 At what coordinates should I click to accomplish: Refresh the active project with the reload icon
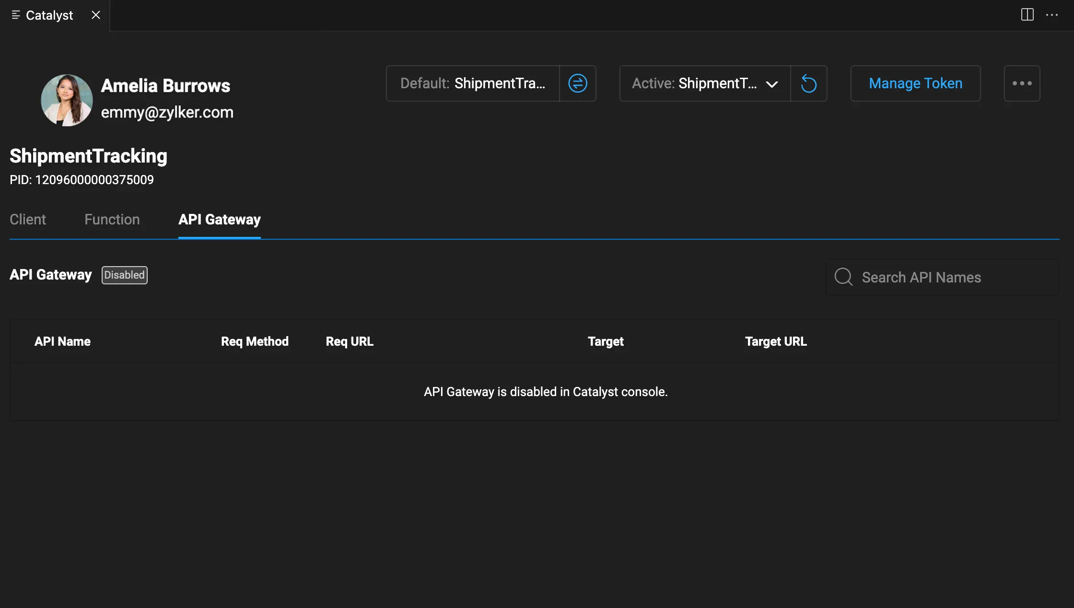[809, 83]
